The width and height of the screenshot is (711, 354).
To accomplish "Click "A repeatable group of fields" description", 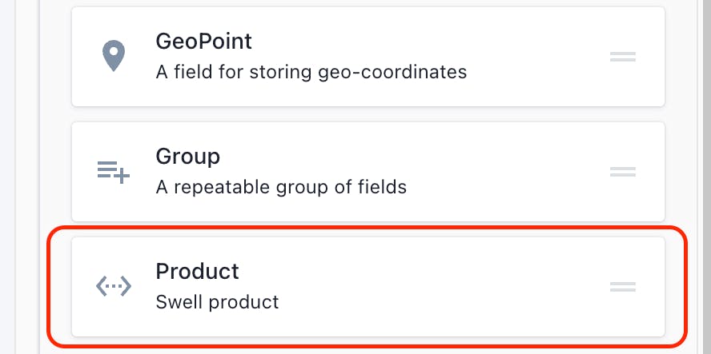I will click(x=281, y=187).
